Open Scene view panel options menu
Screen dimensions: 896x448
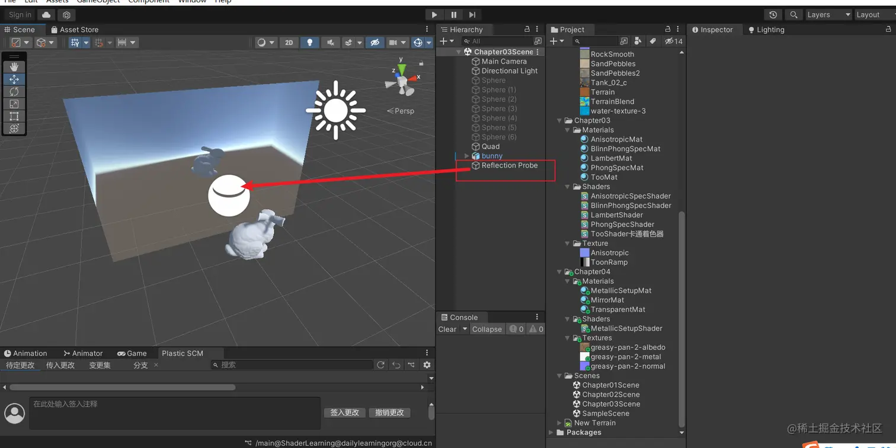[427, 29]
